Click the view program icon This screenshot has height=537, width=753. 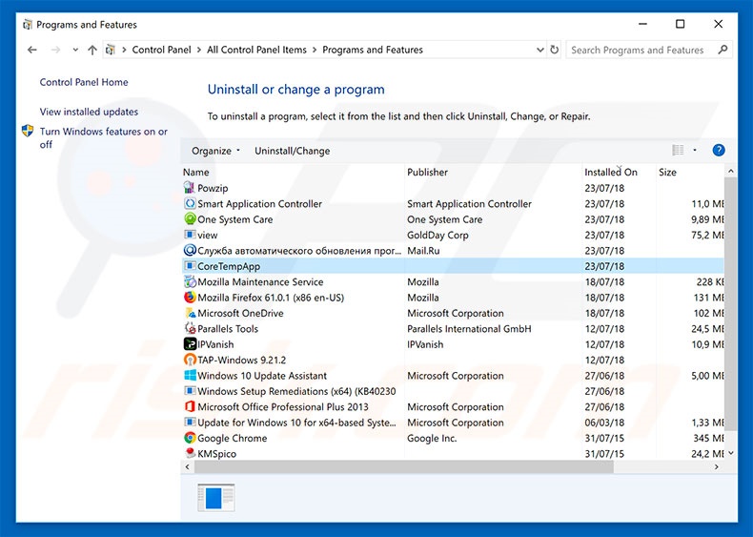(190, 235)
